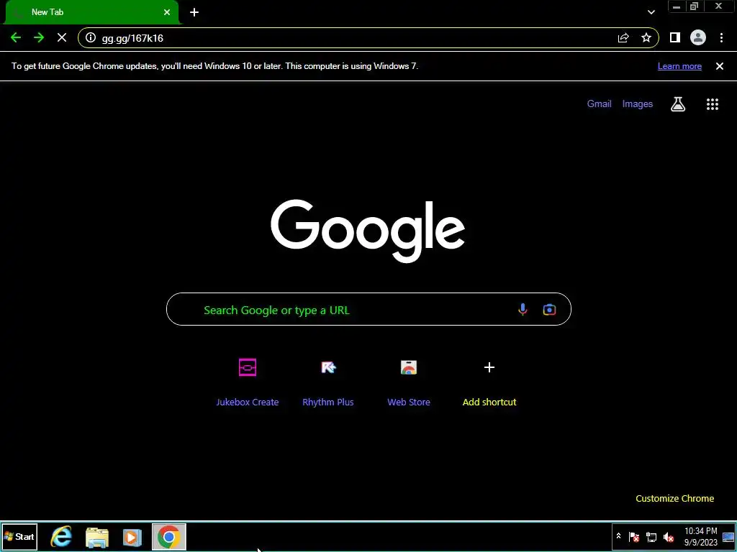
Task: Open Windows Media Player from taskbar
Action: pyautogui.click(x=132, y=537)
